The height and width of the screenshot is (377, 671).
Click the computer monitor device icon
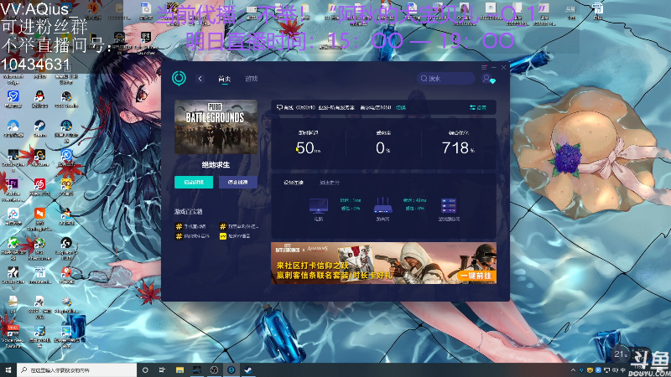tap(319, 206)
